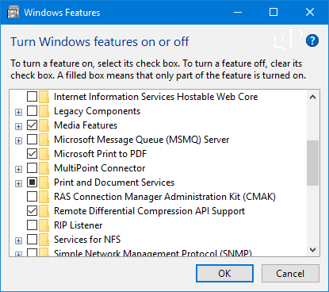Screen dimensions: 329x292
Task: Click the Microsoft Print to PDF folder icon
Action: click(x=44, y=154)
